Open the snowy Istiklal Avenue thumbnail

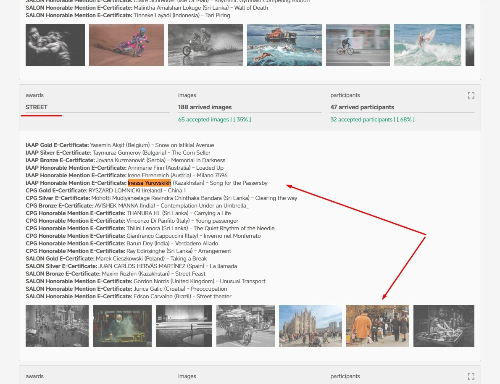[57, 326]
